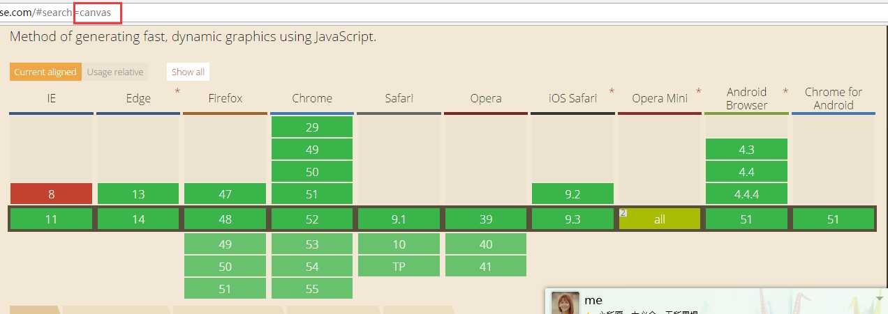The height and width of the screenshot is (314, 888).
Task: Select the Chrome for Android 51 cell
Action: (834, 219)
